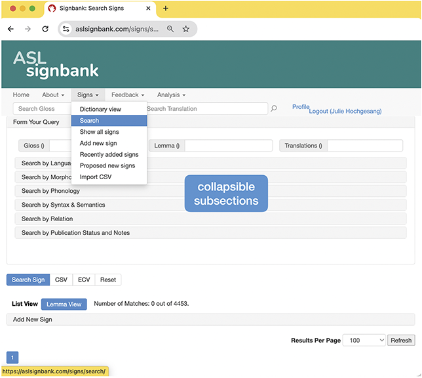Reload the page with refresh icon
The height and width of the screenshot is (378, 422).
click(x=45, y=29)
